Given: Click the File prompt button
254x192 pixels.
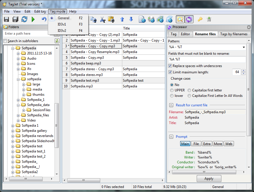Looking at the screenshot, I should pyautogui.click(x=196, y=144).
